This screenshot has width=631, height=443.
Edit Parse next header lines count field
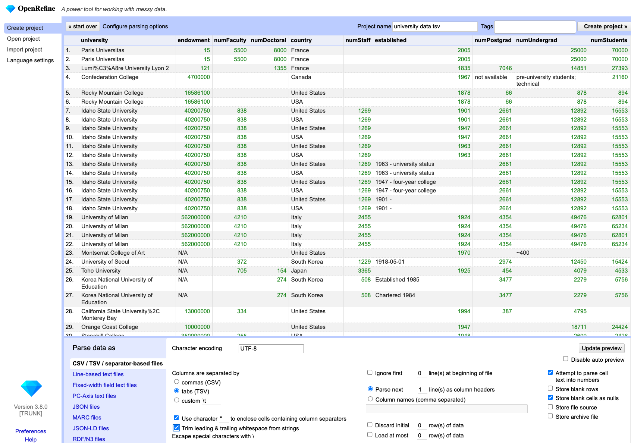point(422,390)
